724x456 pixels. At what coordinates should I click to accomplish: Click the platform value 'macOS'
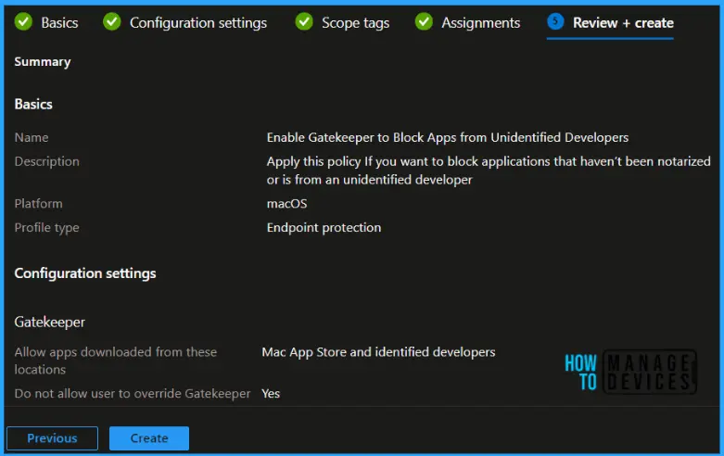pyautogui.click(x=286, y=204)
